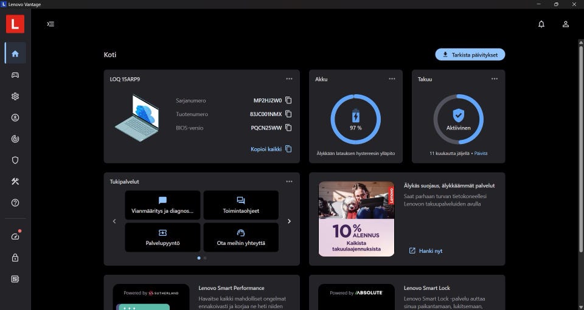Click the Päivitä warranty link
584x310 pixels.
pos(481,153)
